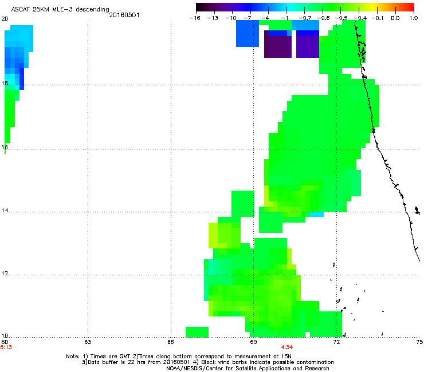Click the '-0.7' color bar label
The image size is (424, 372).
point(305,18)
